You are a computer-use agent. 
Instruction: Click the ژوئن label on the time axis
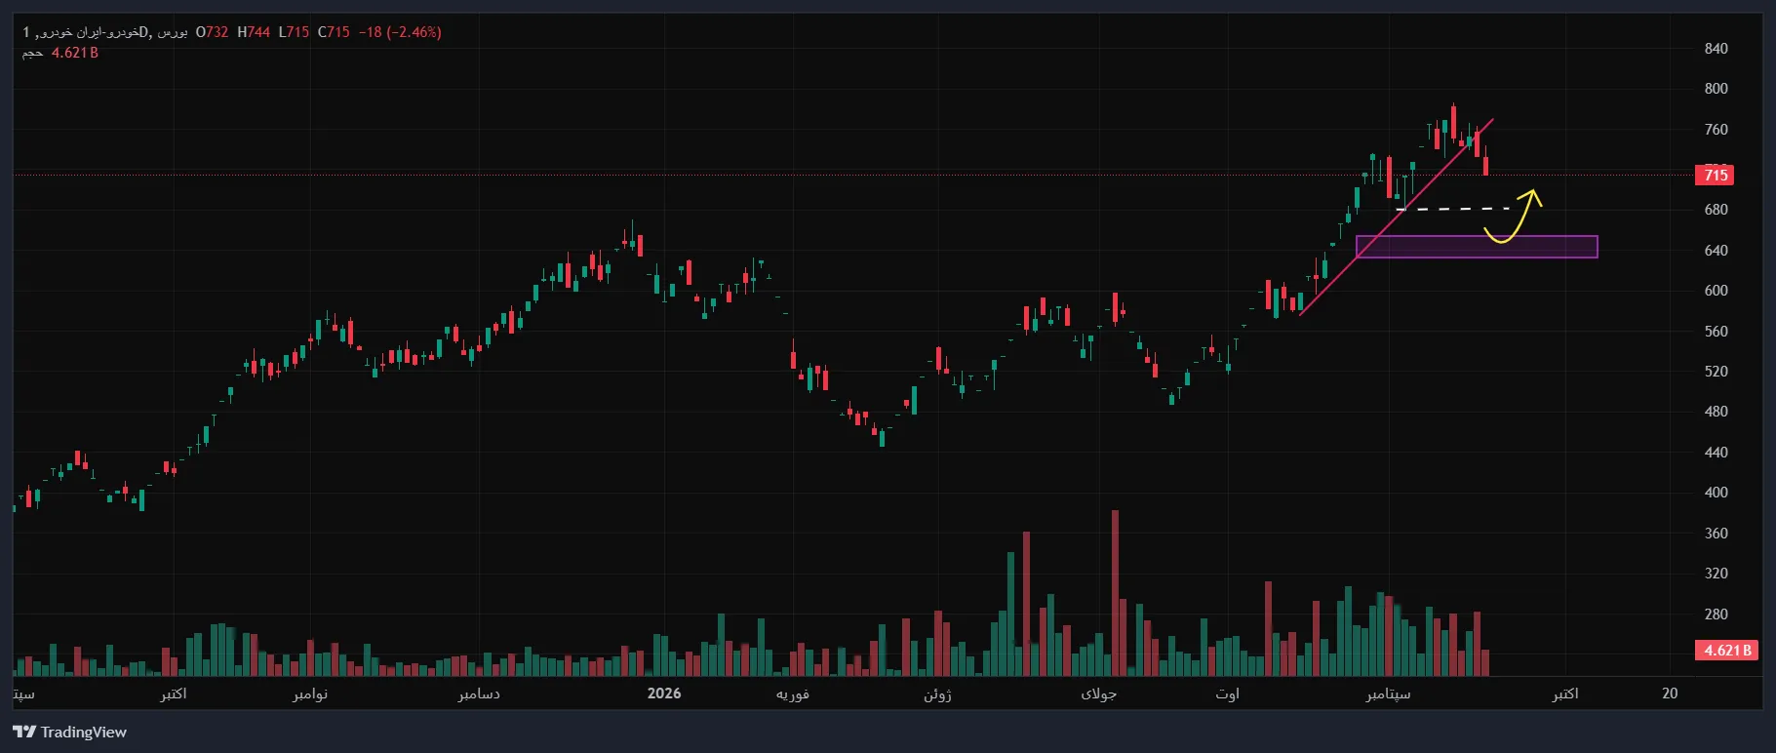coord(937,694)
